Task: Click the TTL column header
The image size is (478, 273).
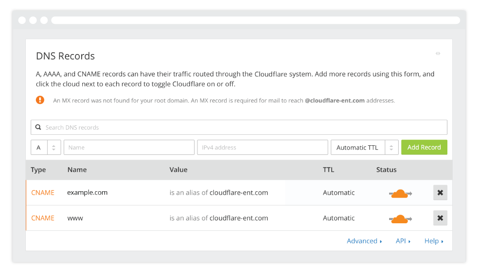Action: [329, 170]
